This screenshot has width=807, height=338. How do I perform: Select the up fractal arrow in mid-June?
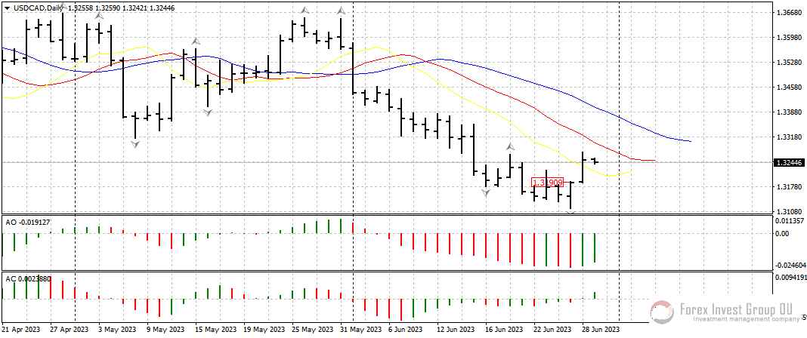(x=510, y=146)
